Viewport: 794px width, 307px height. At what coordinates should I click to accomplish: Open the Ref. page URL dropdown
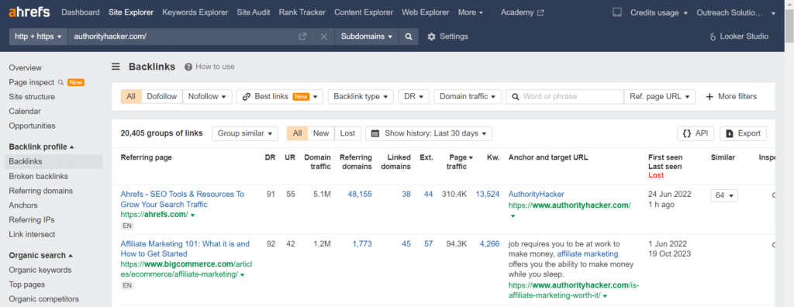pyautogui.click(x=659, y=96)
